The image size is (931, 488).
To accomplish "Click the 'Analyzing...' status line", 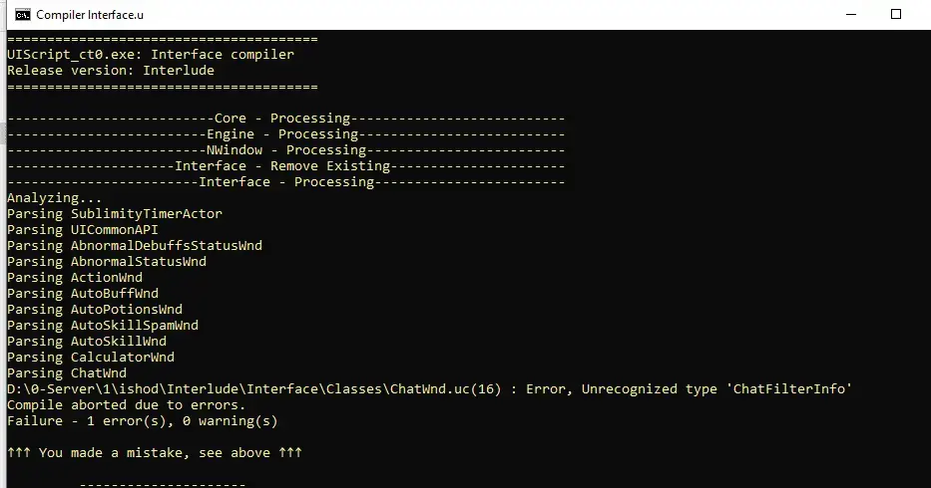I will click(x=55, y=197).
